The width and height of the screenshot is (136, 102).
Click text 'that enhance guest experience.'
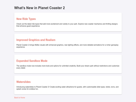click(28, 26)
